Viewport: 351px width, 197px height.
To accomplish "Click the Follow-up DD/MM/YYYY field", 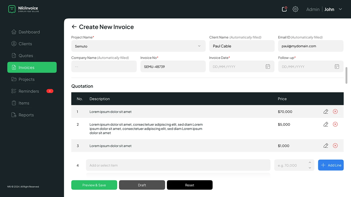I will [311, 66].
